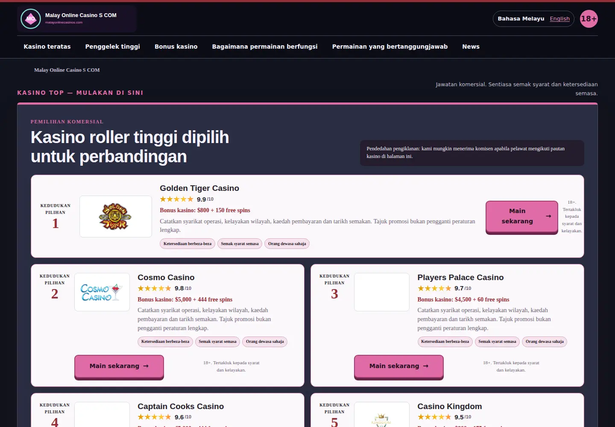The width and height of the screenshot is (615, 427).
Task: Click the MO site logo icon
Action: coord(31,19)
